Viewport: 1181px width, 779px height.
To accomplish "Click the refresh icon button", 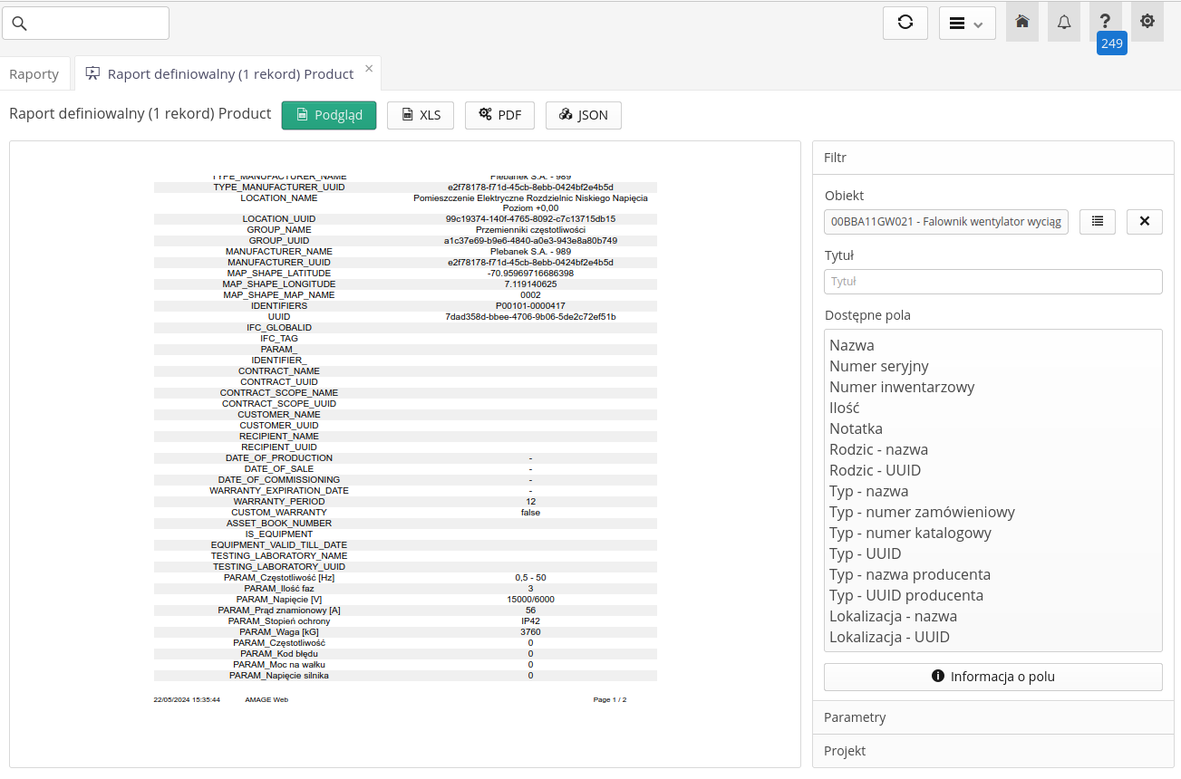I will (x=905, y=24).
